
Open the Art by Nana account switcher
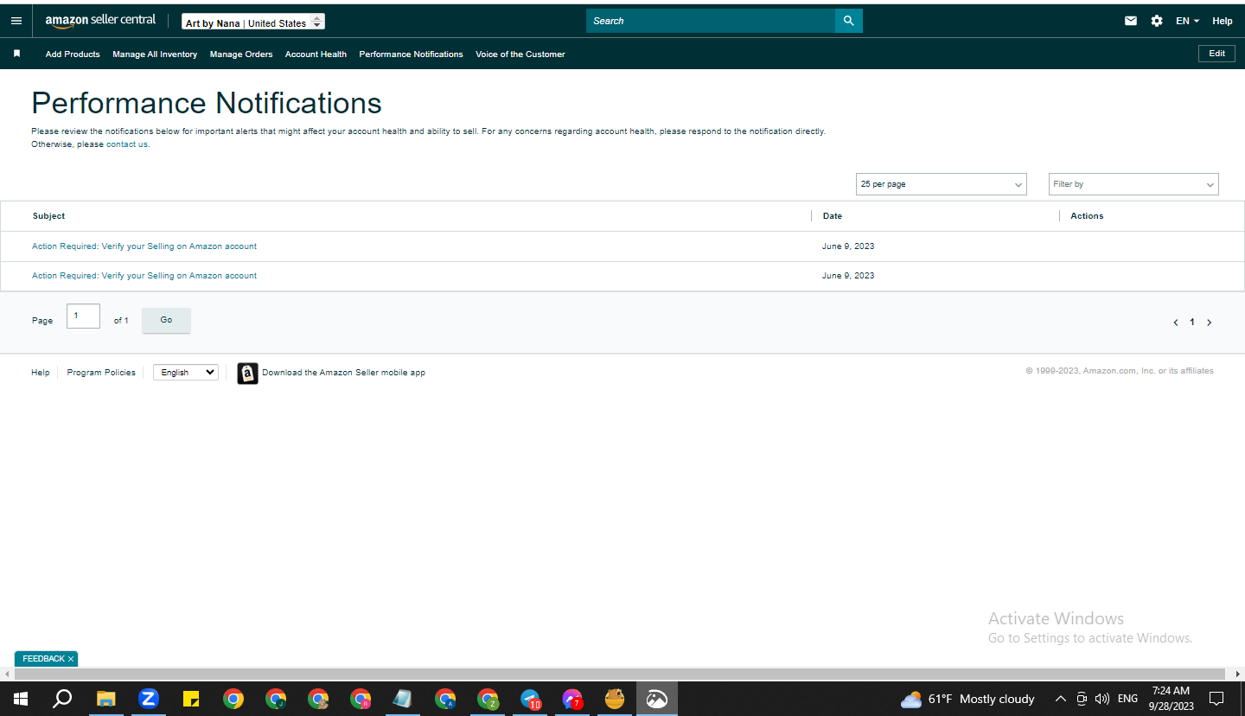coord(253,22)
